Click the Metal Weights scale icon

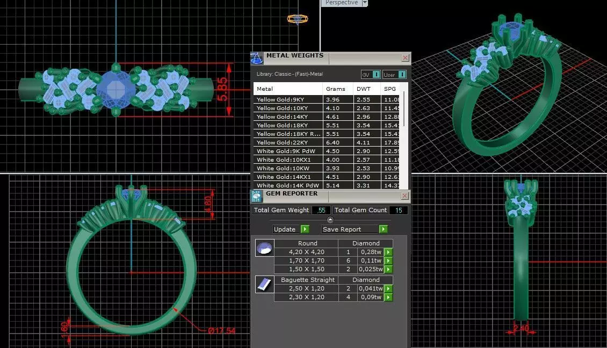tap(256, 58)
